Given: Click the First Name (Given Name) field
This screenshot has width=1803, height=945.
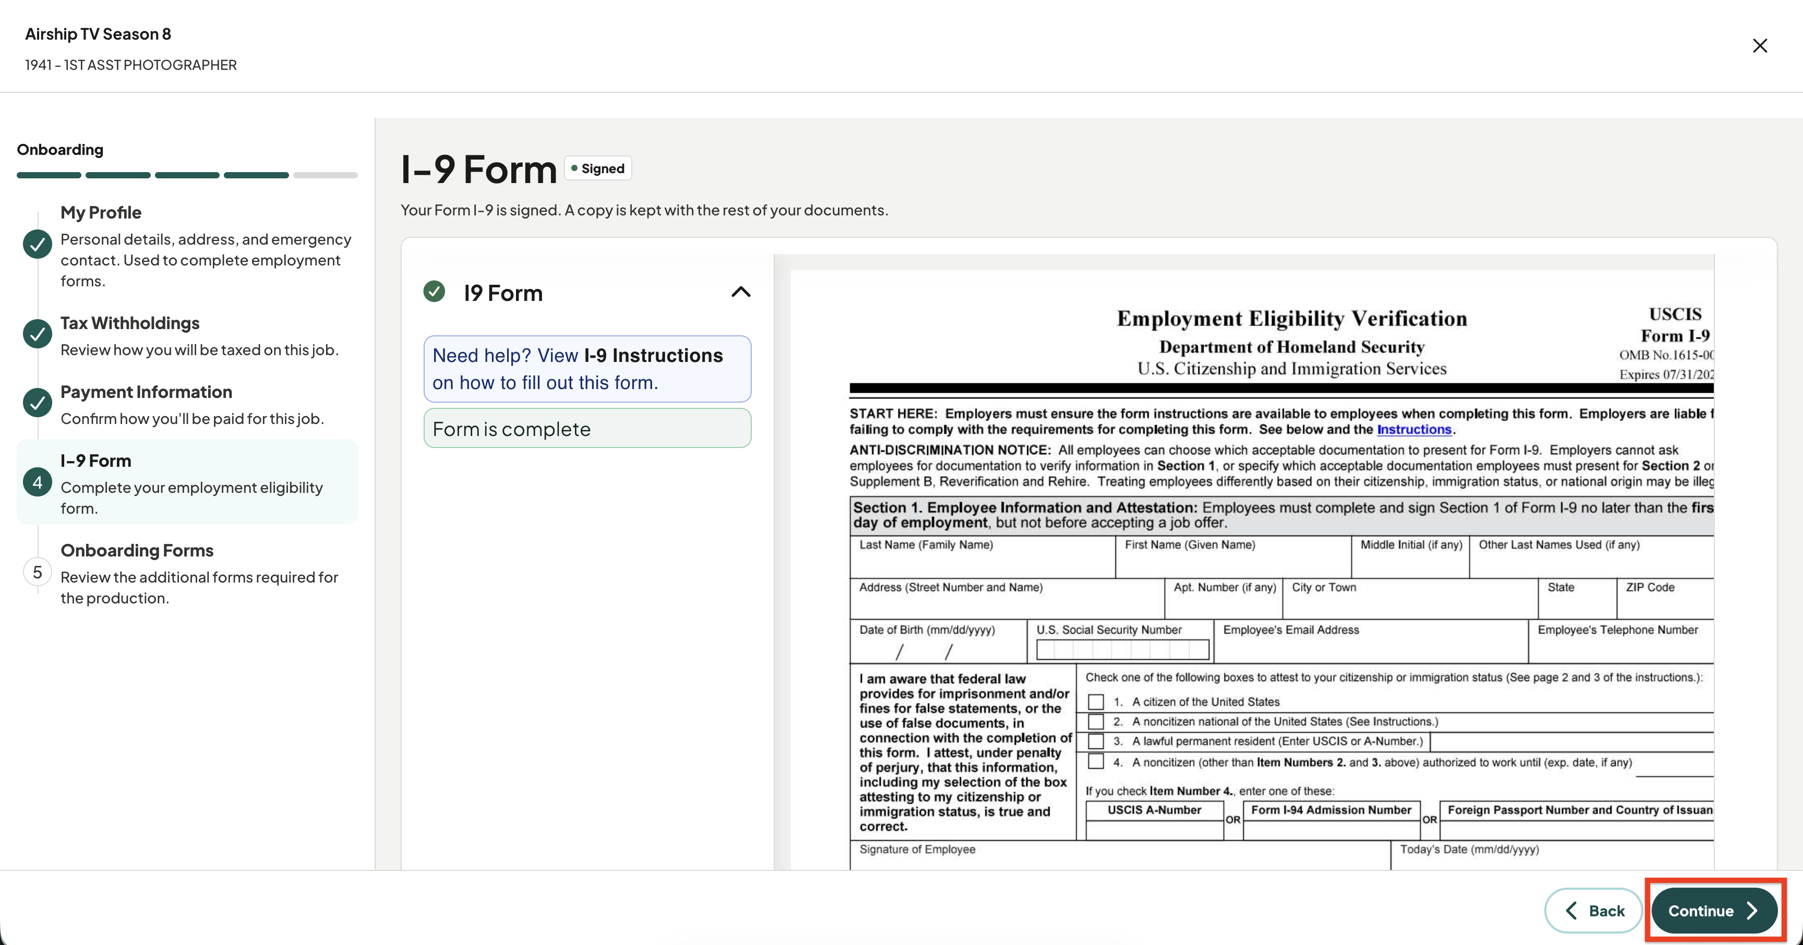Looking at the screenshot, I should (1233, 558).
